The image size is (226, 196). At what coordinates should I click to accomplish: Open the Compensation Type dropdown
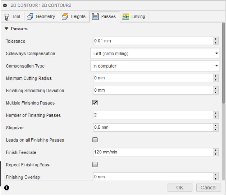[x=155, y=66]
